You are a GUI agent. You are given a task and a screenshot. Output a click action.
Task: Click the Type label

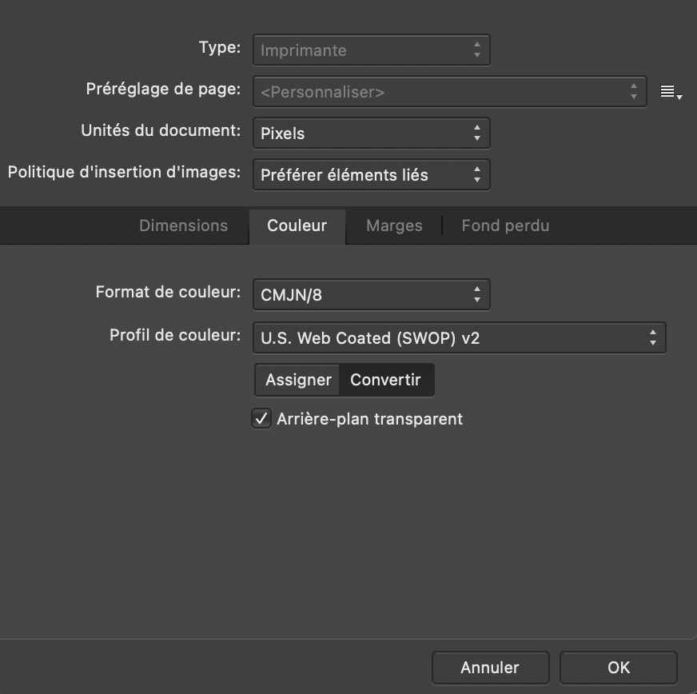(x=220, y=47)
